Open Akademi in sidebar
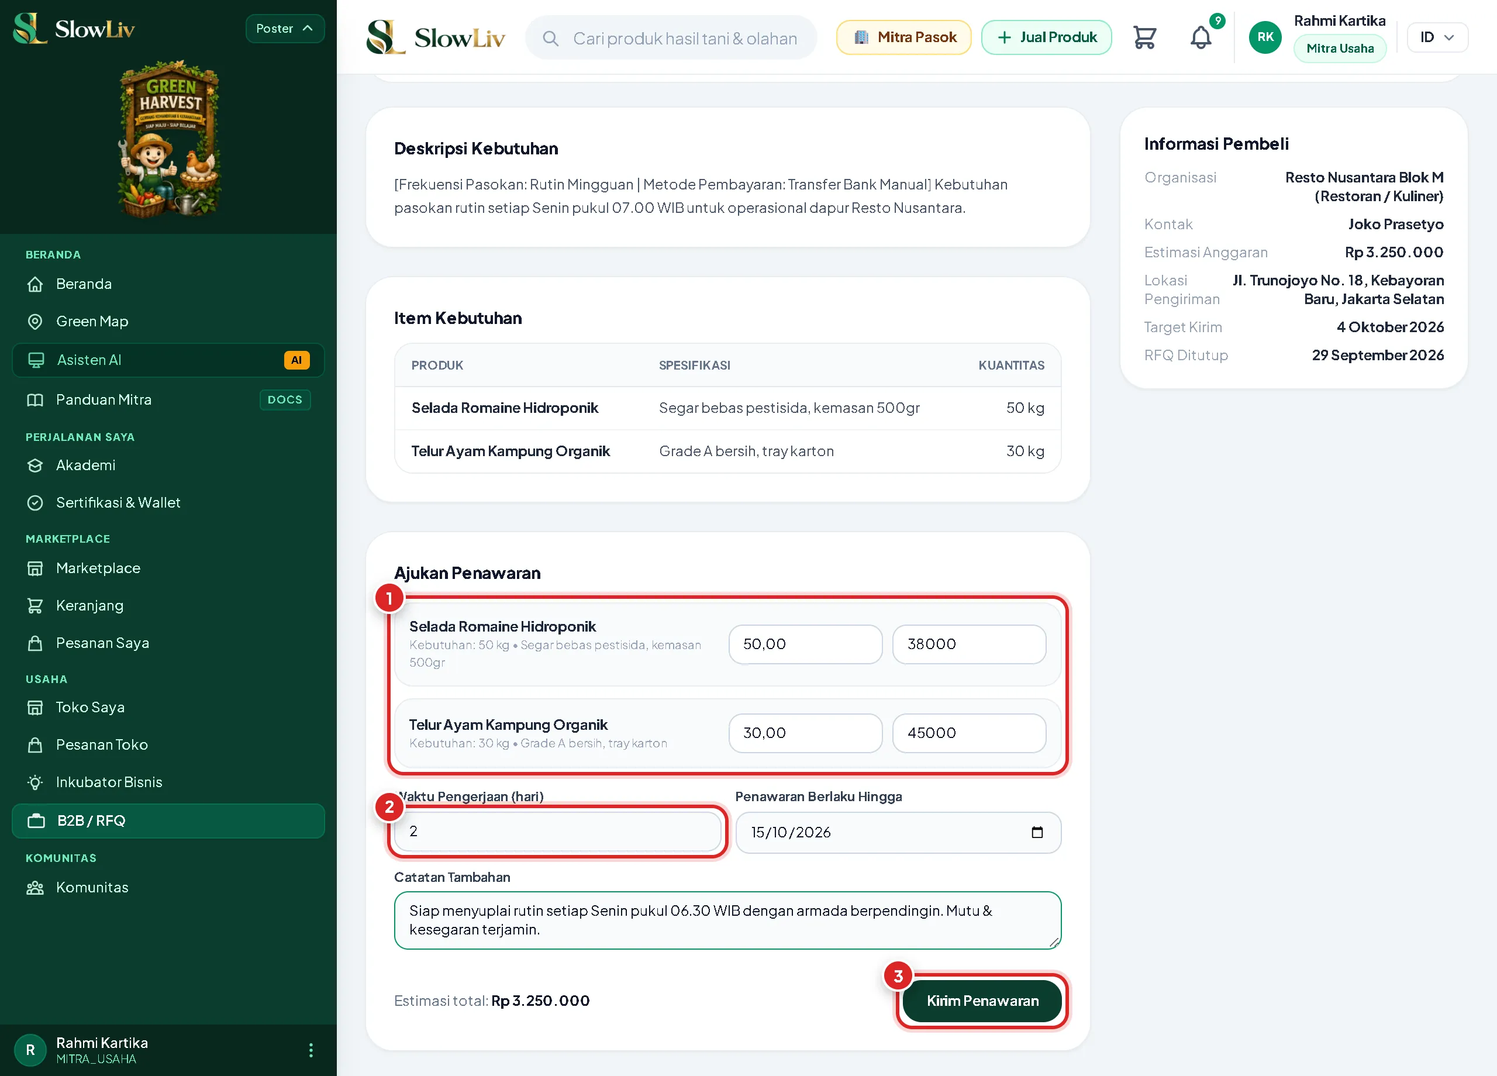Screen dimensions: 1497x1076 click(168, 465)
